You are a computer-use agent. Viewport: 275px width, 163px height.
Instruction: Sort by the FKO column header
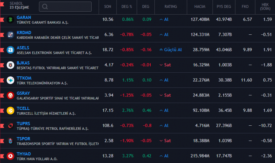[245, 7]
